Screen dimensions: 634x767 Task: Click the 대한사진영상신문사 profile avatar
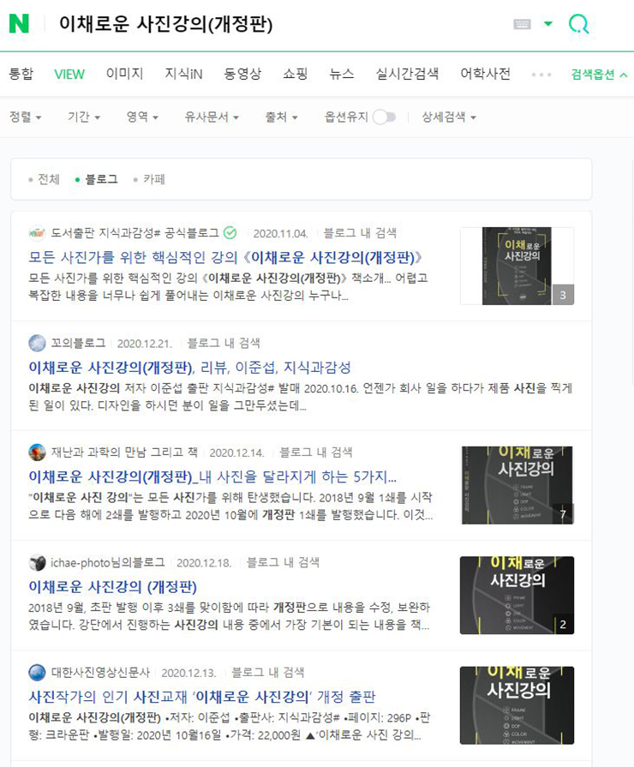(x=37, y=673)
